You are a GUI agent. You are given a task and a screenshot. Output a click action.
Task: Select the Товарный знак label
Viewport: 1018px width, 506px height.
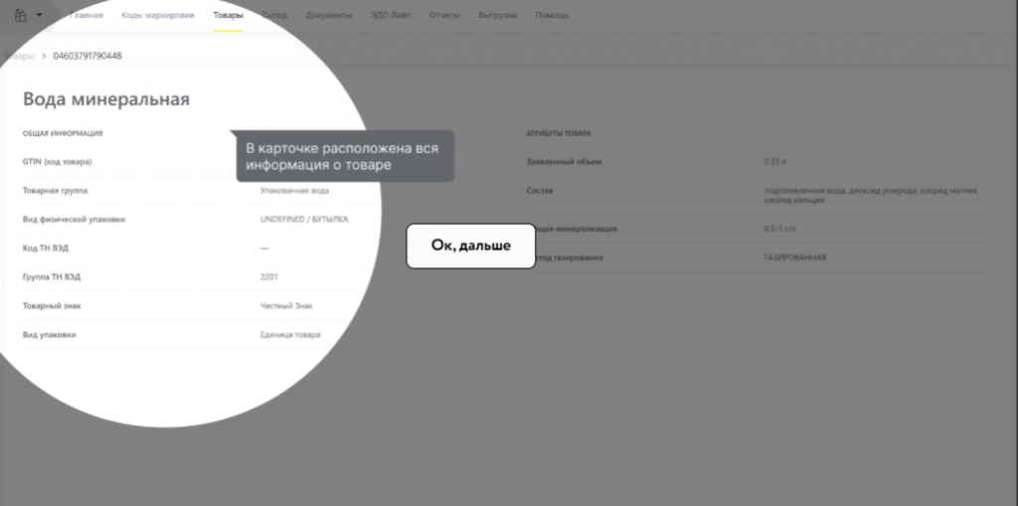tap(52, 306)
